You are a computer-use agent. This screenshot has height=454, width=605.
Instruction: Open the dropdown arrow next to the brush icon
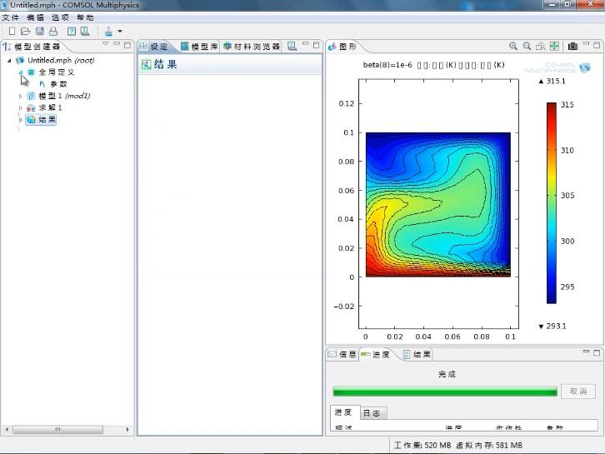click(x=120, y=32)
